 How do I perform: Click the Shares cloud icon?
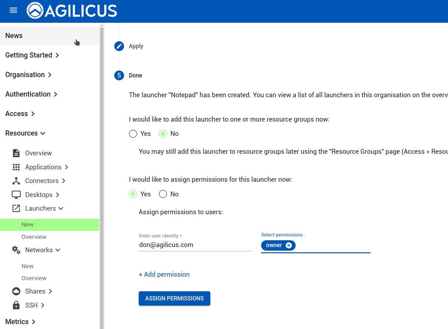pyautogui.click(x=16, y=291)
